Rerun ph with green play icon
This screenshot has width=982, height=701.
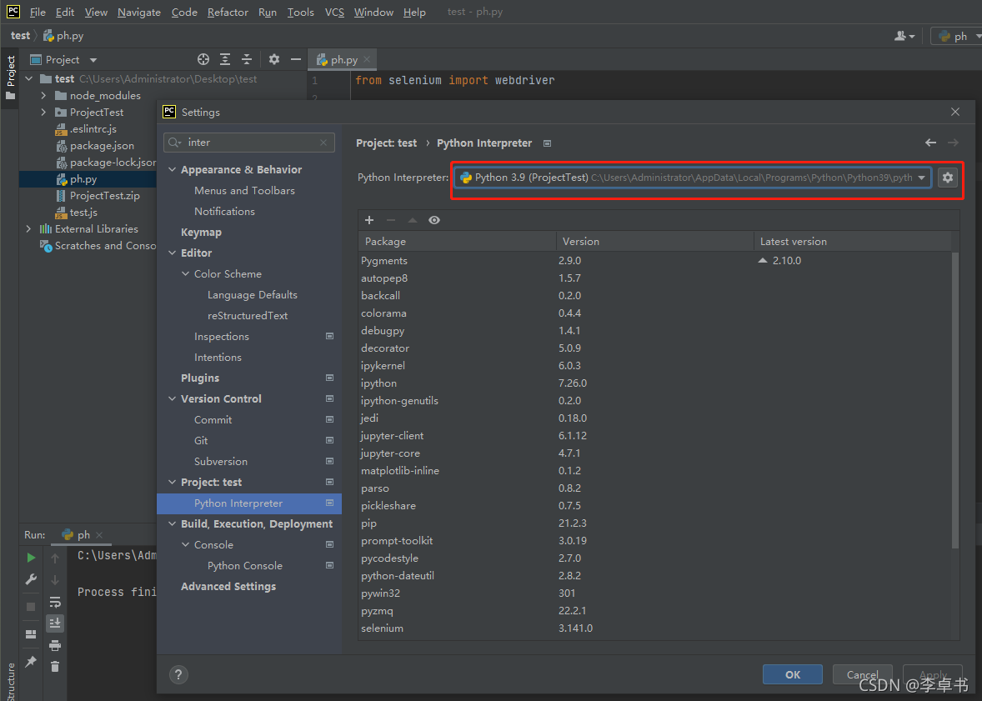[31, 557]
